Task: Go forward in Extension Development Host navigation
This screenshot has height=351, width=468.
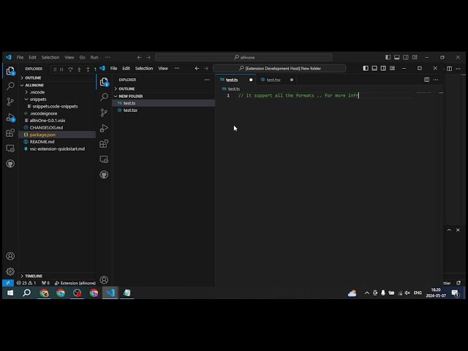Action: [x=206, y=68]
